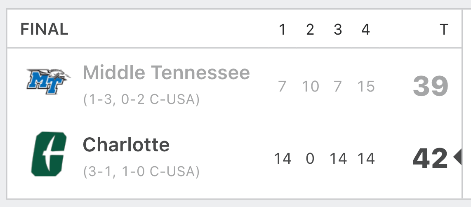Select the quarter 4 column header
The image size is (471, 207).
tap(365, 29)
